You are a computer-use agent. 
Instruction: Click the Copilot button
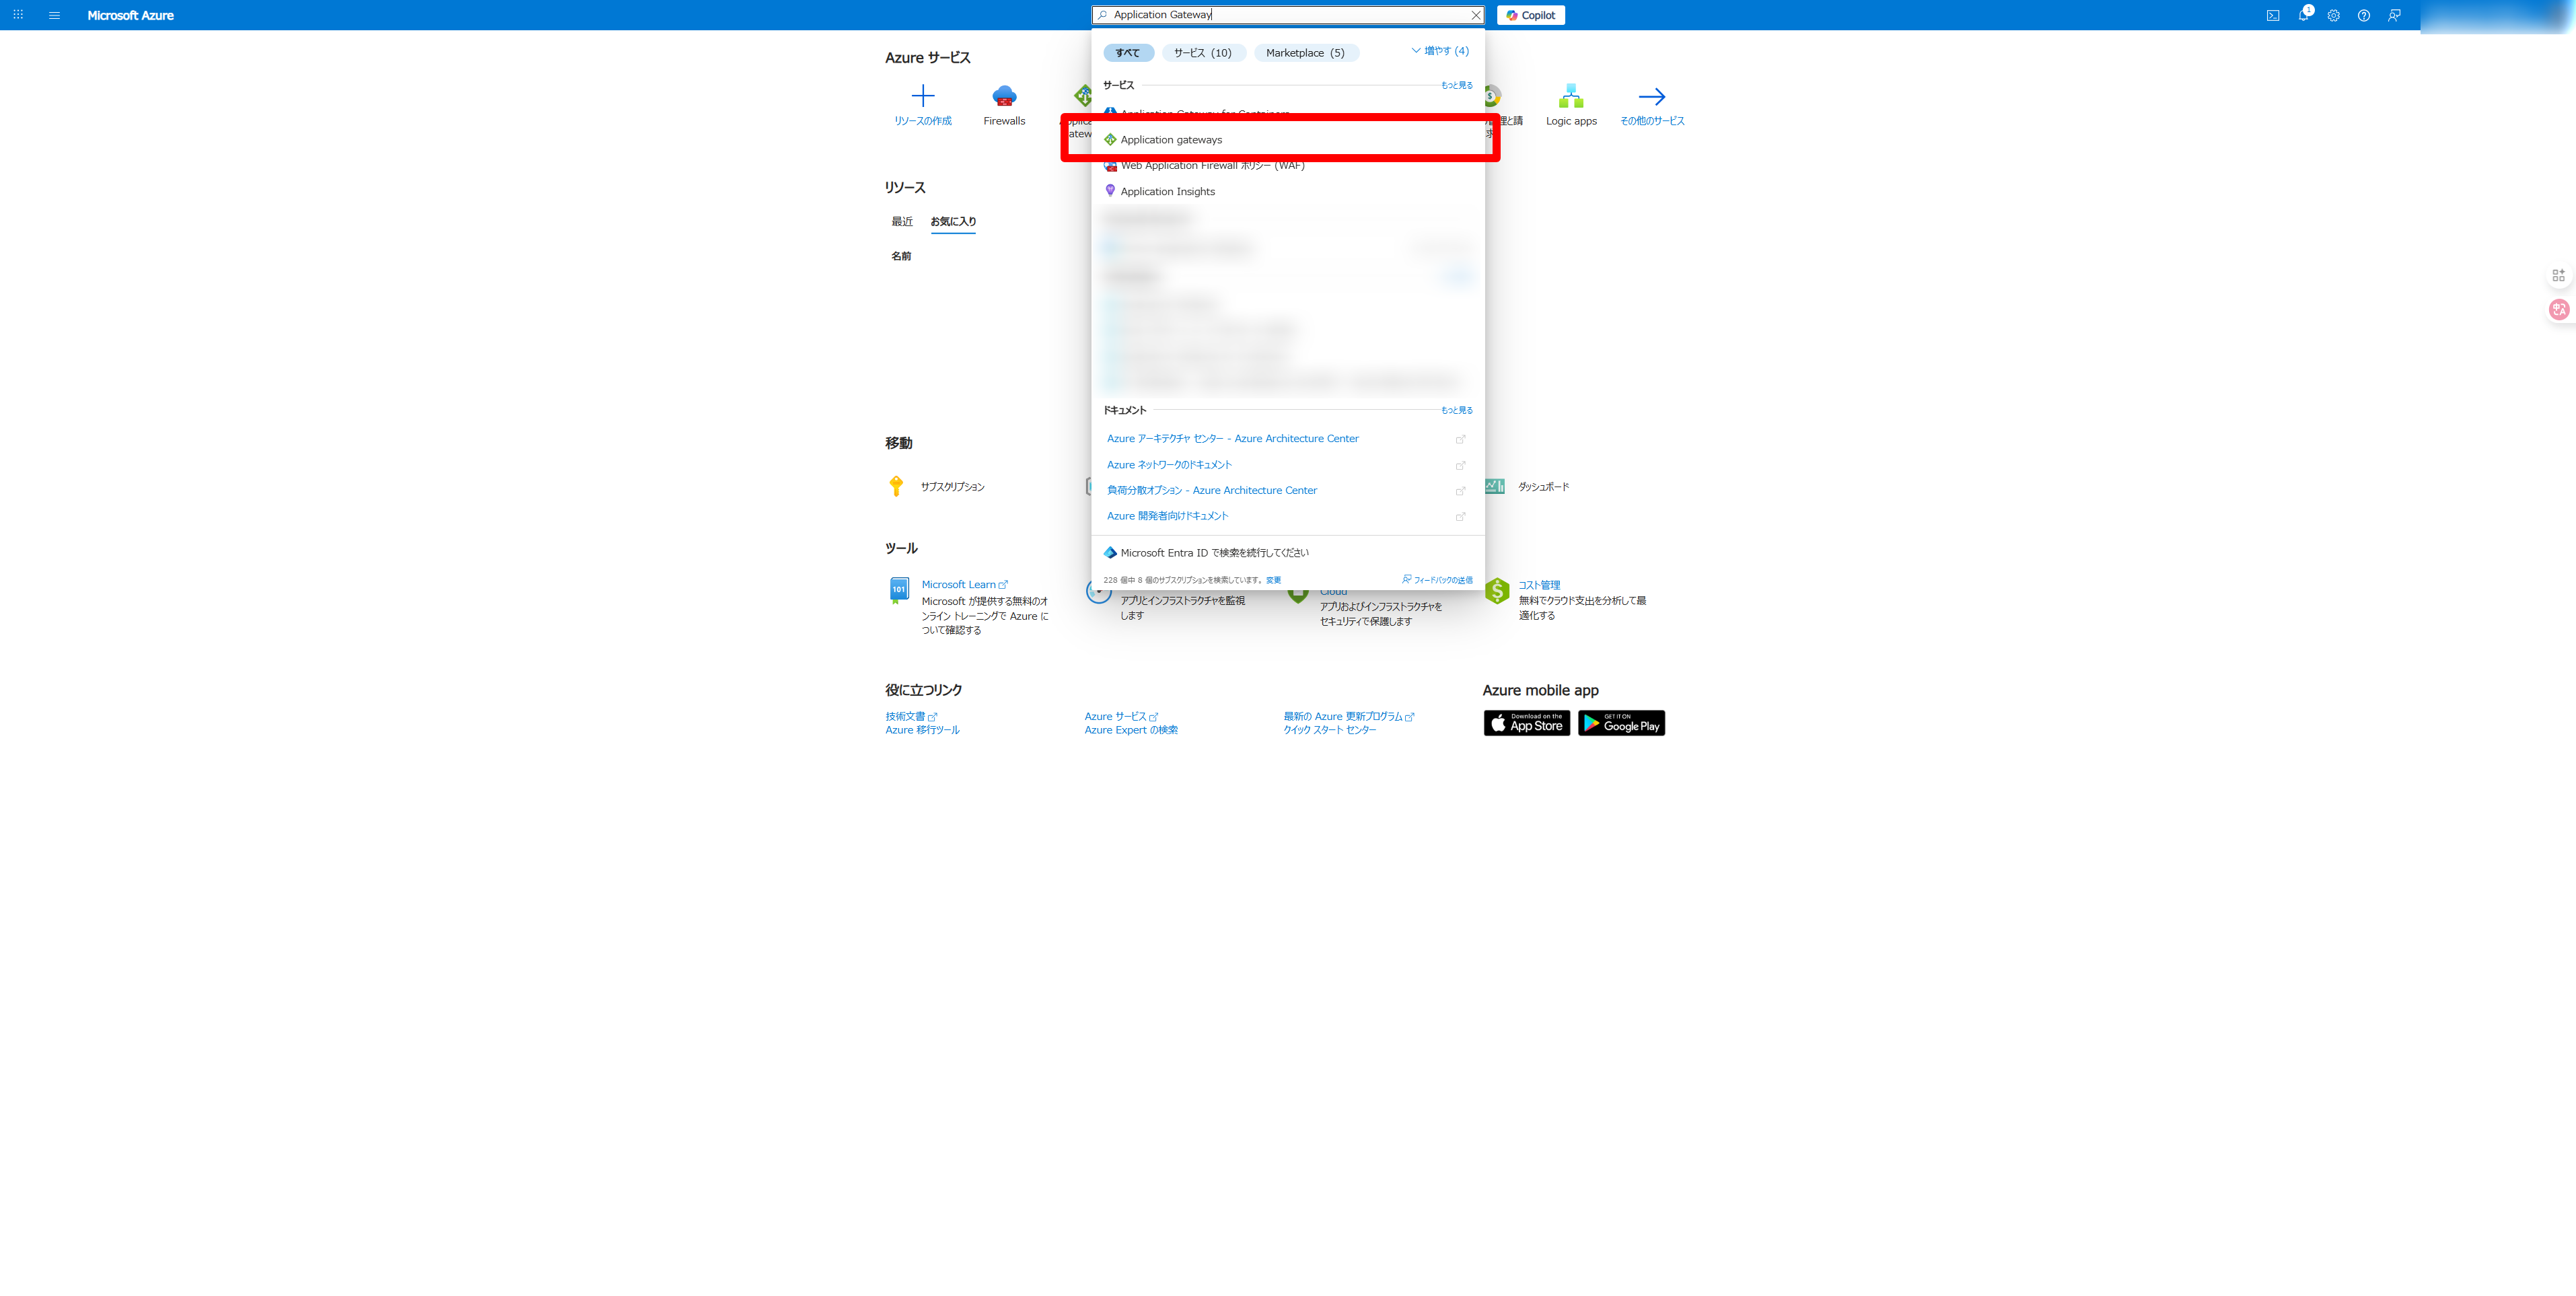pos(1530,15)
